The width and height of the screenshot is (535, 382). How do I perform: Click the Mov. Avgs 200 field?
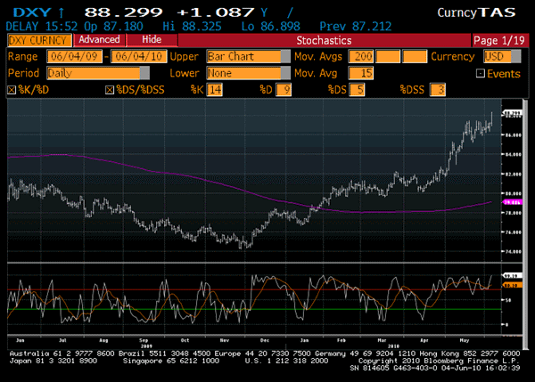coord(363,56)
